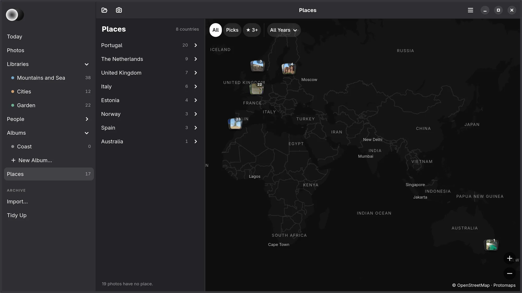Screen dimensions: 522x293
Task: Open the Norway place row
Action: (150, 114)
